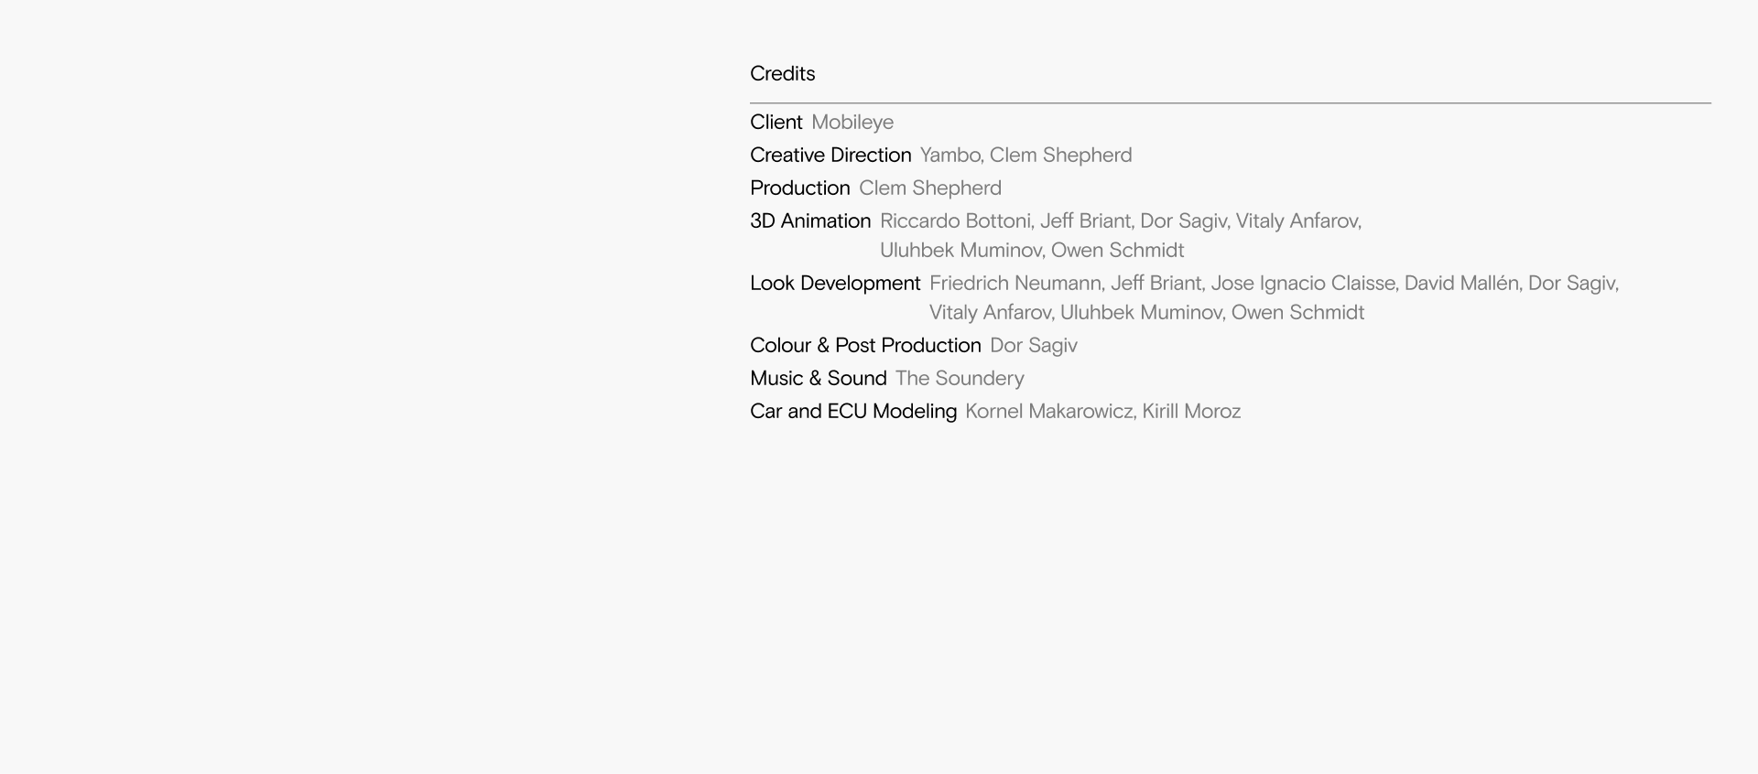Click Clem Shepherd under Production
Viewport: 1758px width, 774px height.
point(929,188)
